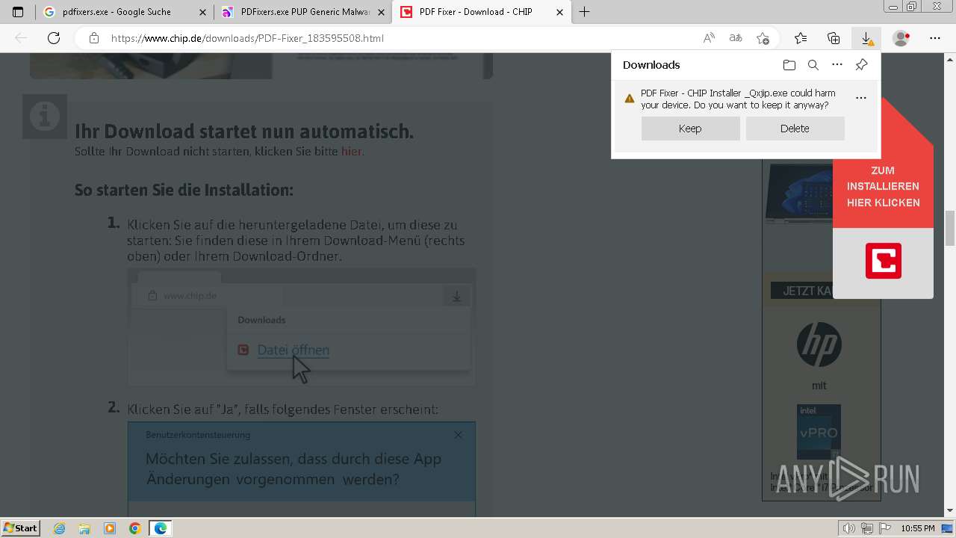956x538 pixels.
Task: Toggle the Downloads toolbar button
Action: [x=866, y=38]
